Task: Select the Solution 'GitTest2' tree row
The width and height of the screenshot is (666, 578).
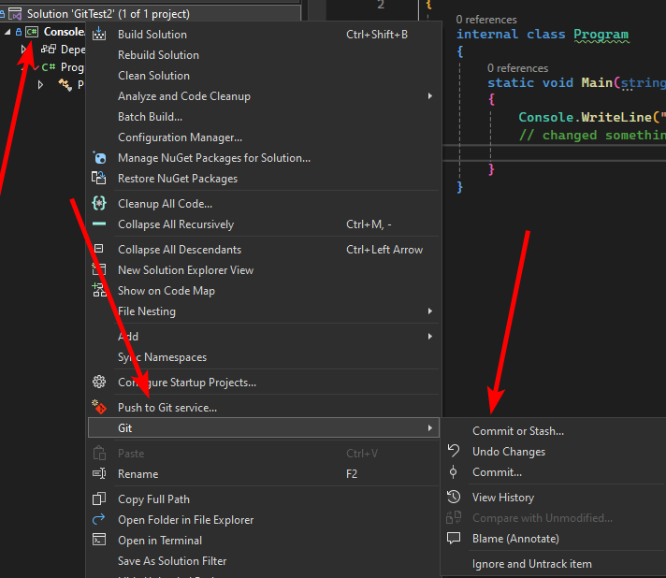Action: point(151,14)
